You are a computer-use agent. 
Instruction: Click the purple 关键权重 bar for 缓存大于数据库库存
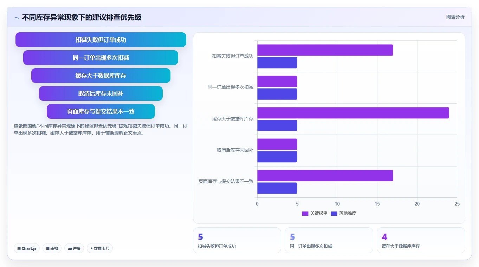[353, 113]
